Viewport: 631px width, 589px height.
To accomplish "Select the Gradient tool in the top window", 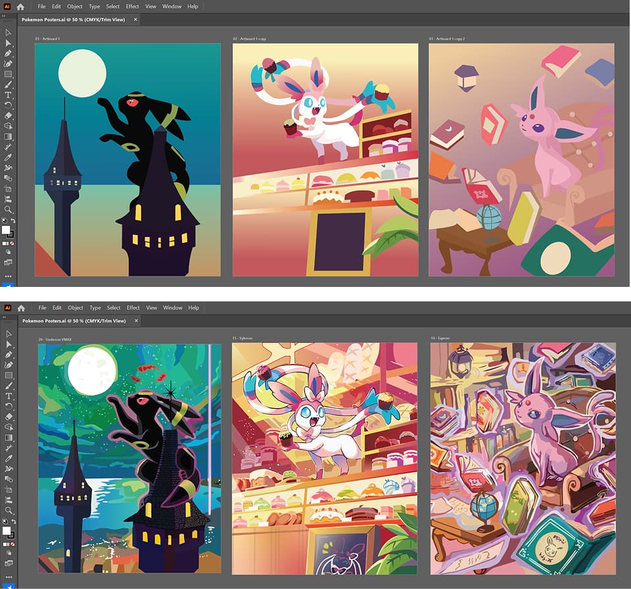I will tap(8, 137).
